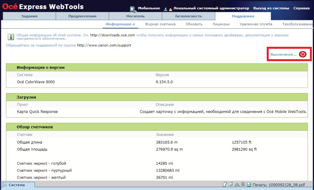Click the ink dots status icon

(x=237, y=184)
